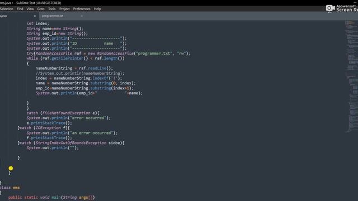Open the Tools menu

[x=52, y=9]
